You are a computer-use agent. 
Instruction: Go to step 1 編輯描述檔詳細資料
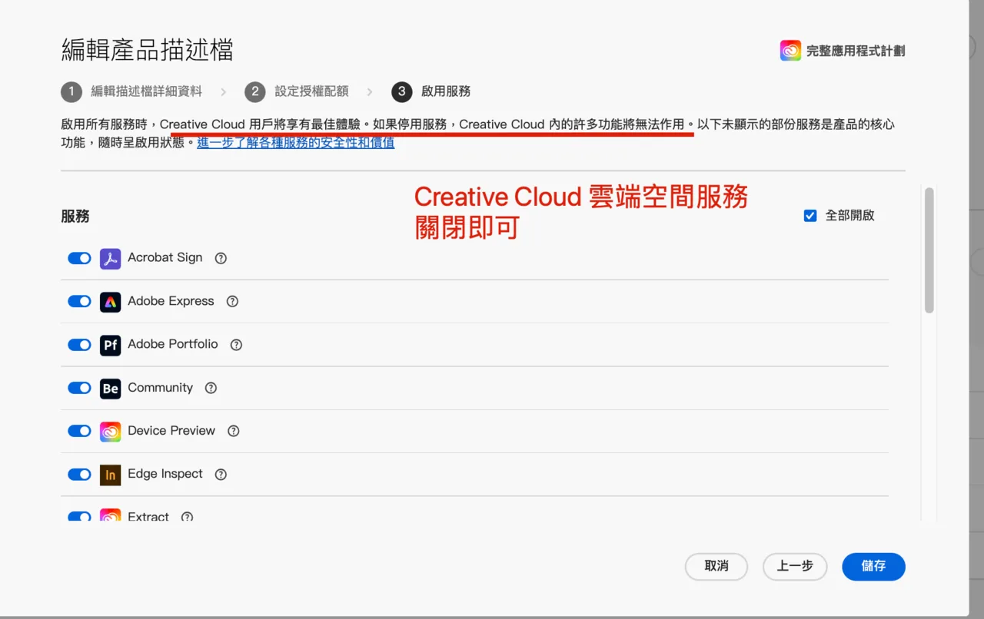coord(131,91)
